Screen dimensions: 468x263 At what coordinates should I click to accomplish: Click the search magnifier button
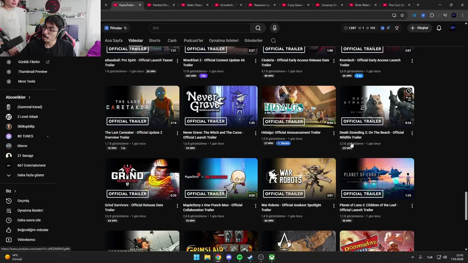click(x=258, y=28)
